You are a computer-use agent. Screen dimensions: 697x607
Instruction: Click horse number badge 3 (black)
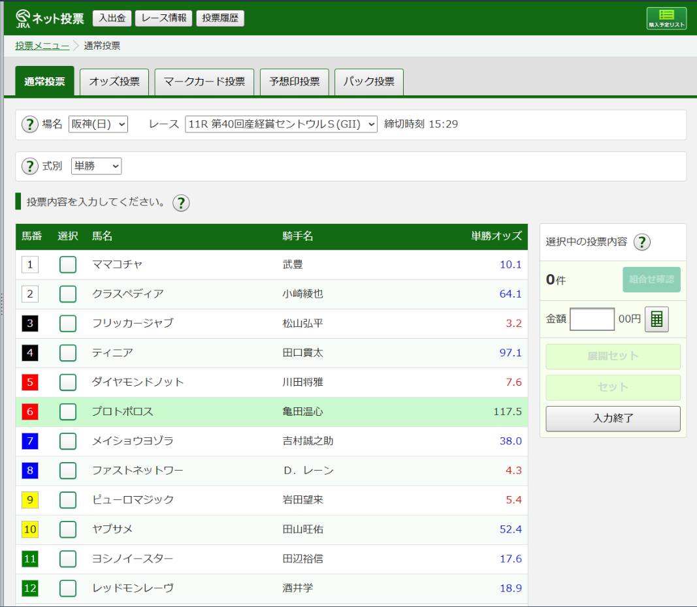tap(30, 323)
